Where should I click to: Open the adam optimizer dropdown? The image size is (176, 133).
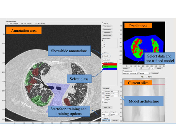click(x=115, y=96)
